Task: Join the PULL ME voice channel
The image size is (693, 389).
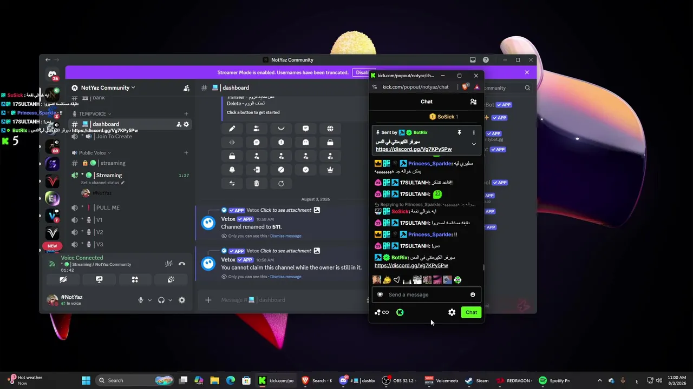Action: 130,207
